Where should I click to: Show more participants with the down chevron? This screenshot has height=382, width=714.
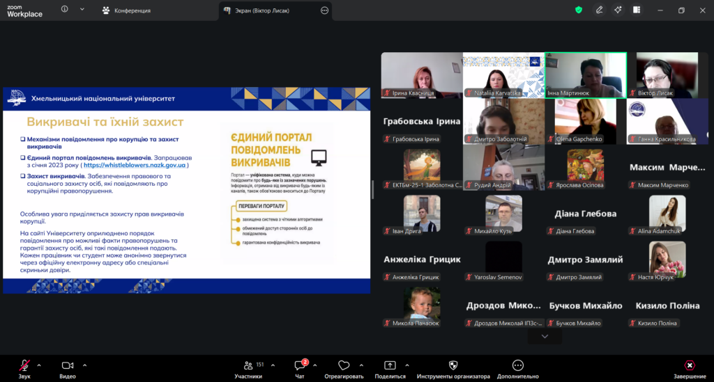pos(545,336)
